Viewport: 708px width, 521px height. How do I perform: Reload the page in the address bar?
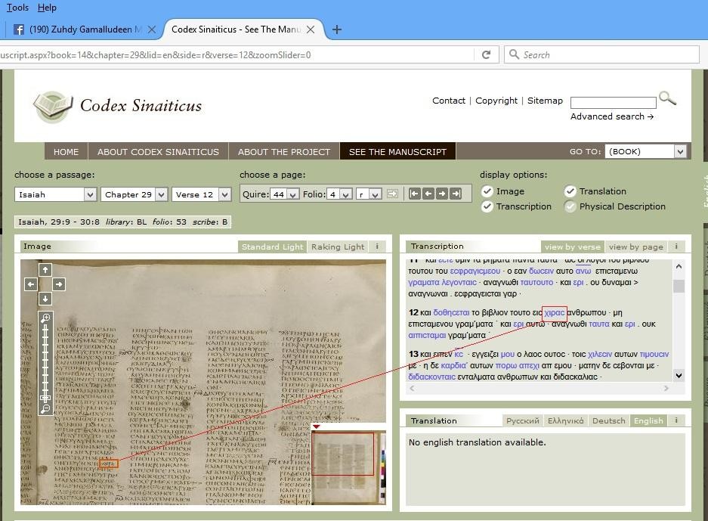pos(487,54)
